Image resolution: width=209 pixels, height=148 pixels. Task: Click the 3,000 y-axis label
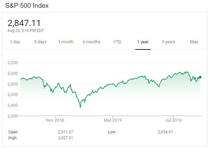13,73
